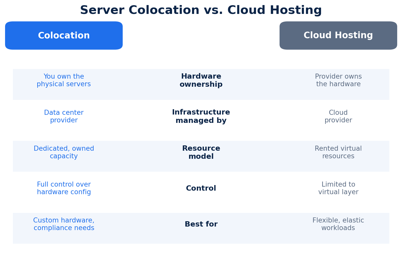Click the 'Hardware ownership' label
This screenshot has width=402, height=268.
(201, 80)
